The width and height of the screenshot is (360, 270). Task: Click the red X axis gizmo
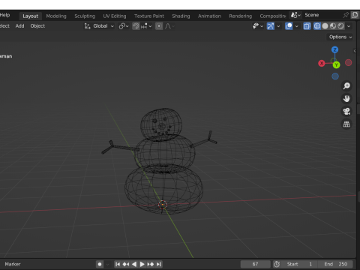click(x=322, y=63)
